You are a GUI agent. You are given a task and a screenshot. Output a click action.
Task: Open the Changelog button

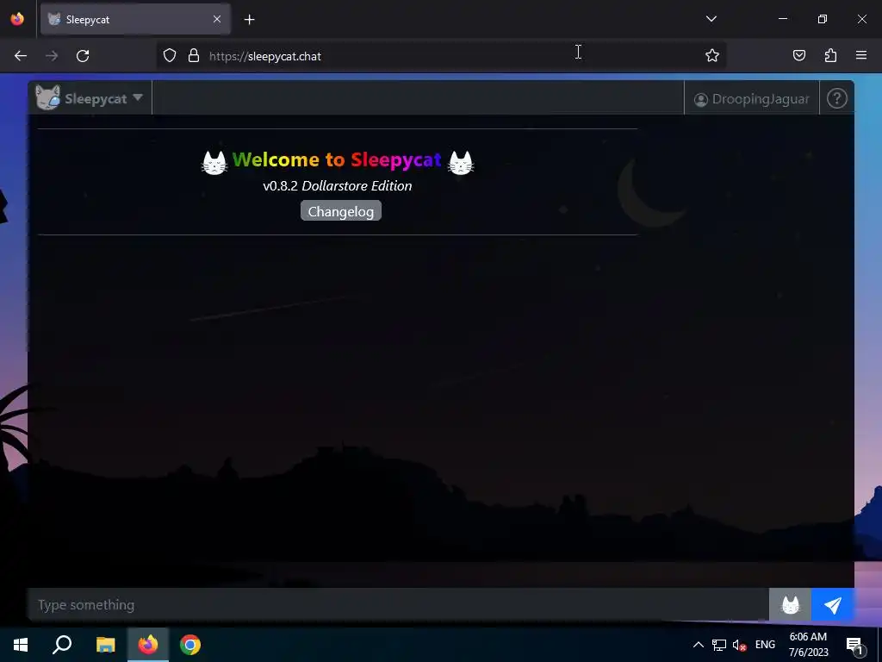coord(341,211)
